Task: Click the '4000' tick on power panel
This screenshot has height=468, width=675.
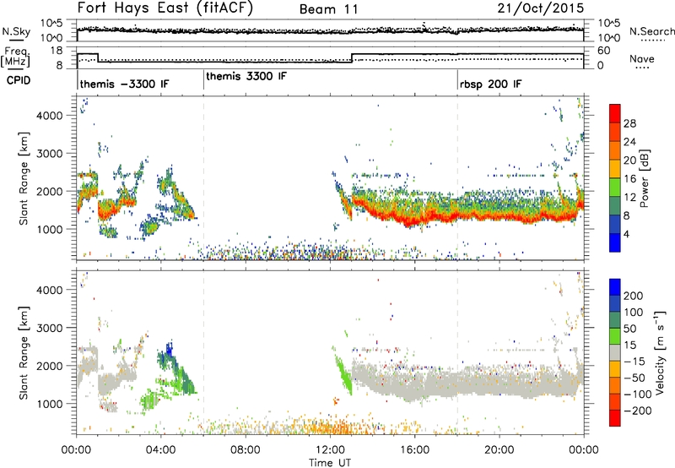Action: tap(49, 116)
